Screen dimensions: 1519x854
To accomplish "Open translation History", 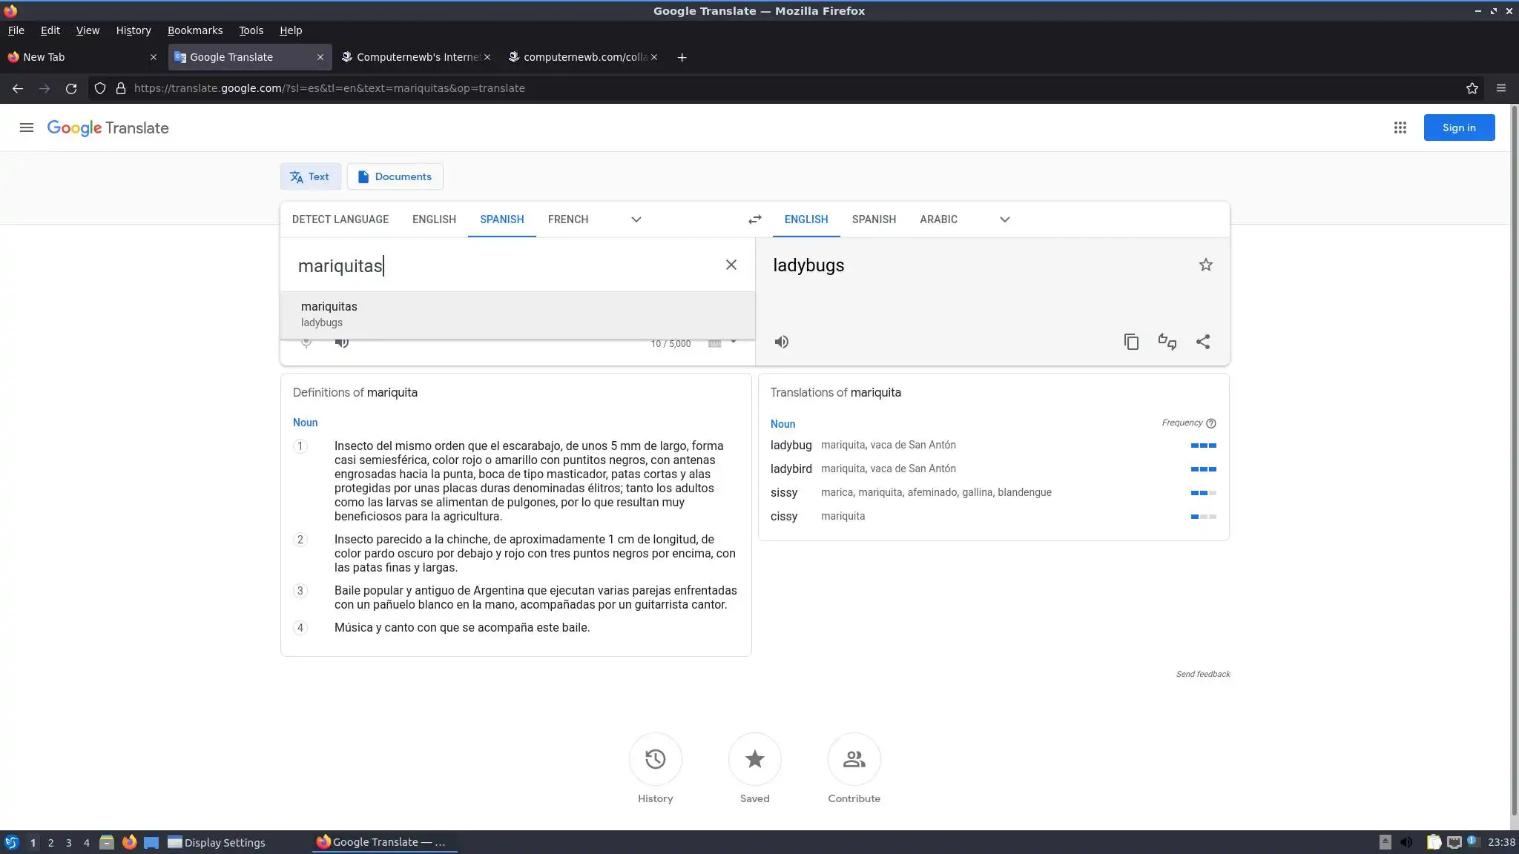I will (655, 760).
